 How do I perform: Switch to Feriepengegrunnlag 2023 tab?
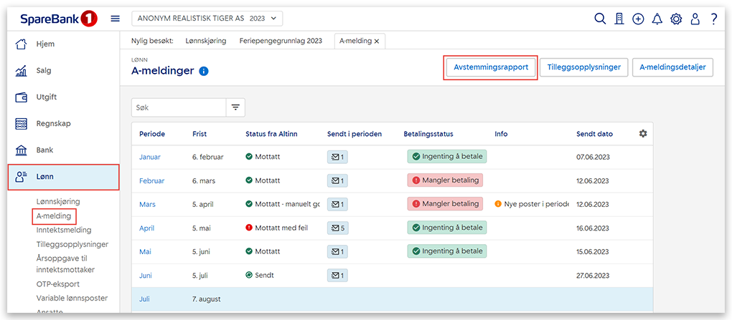(281, 41)
